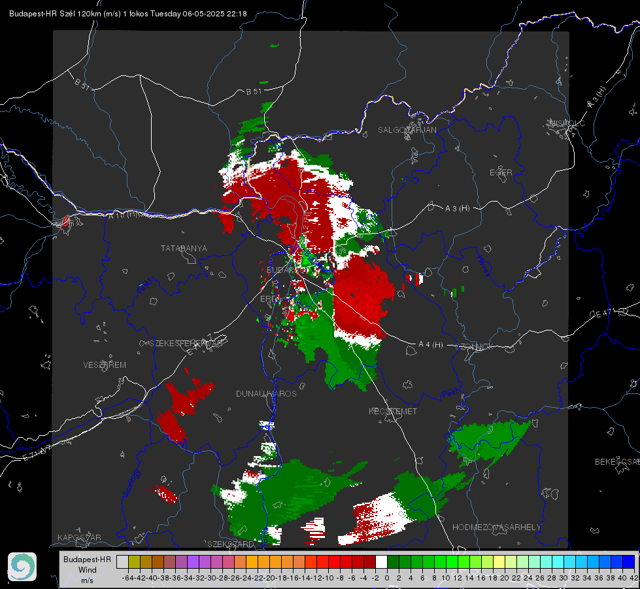Pick the blue swatch between 40 and 42
Viewport: 640px width, 589px height.
pos(629,562)
